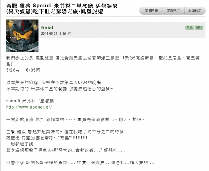The image size is (209, 171).
Task: Open the finial user profile
Action: [x=47, y=28]
